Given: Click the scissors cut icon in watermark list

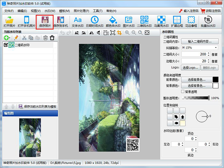Looking at the screenshot, I should point(24,38).
